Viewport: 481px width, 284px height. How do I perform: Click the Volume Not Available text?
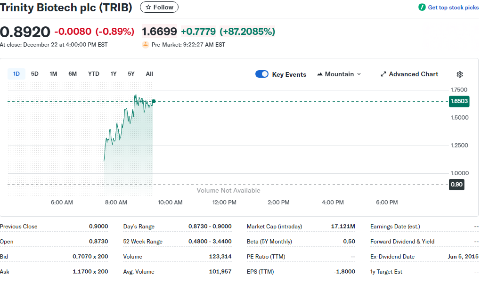pyautogui.click(x=228, y=190)
